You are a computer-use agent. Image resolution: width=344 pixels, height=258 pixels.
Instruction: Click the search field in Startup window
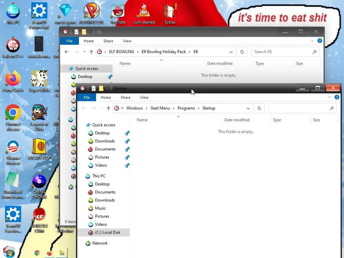point(303,108)
